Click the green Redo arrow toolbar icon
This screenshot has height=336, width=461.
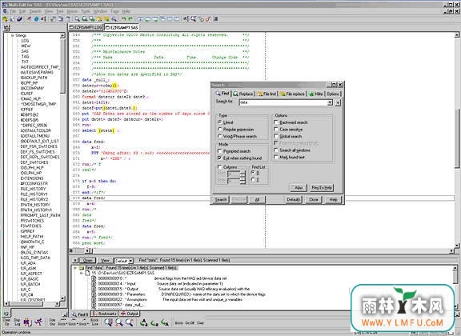coord(130,19)
